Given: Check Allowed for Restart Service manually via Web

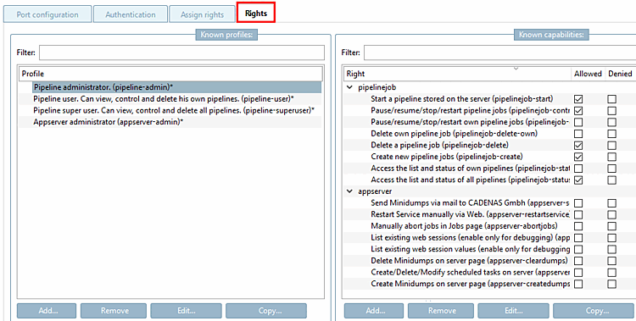Looking at the screenshot, I should pyautogui.click(x=578, y=214).
